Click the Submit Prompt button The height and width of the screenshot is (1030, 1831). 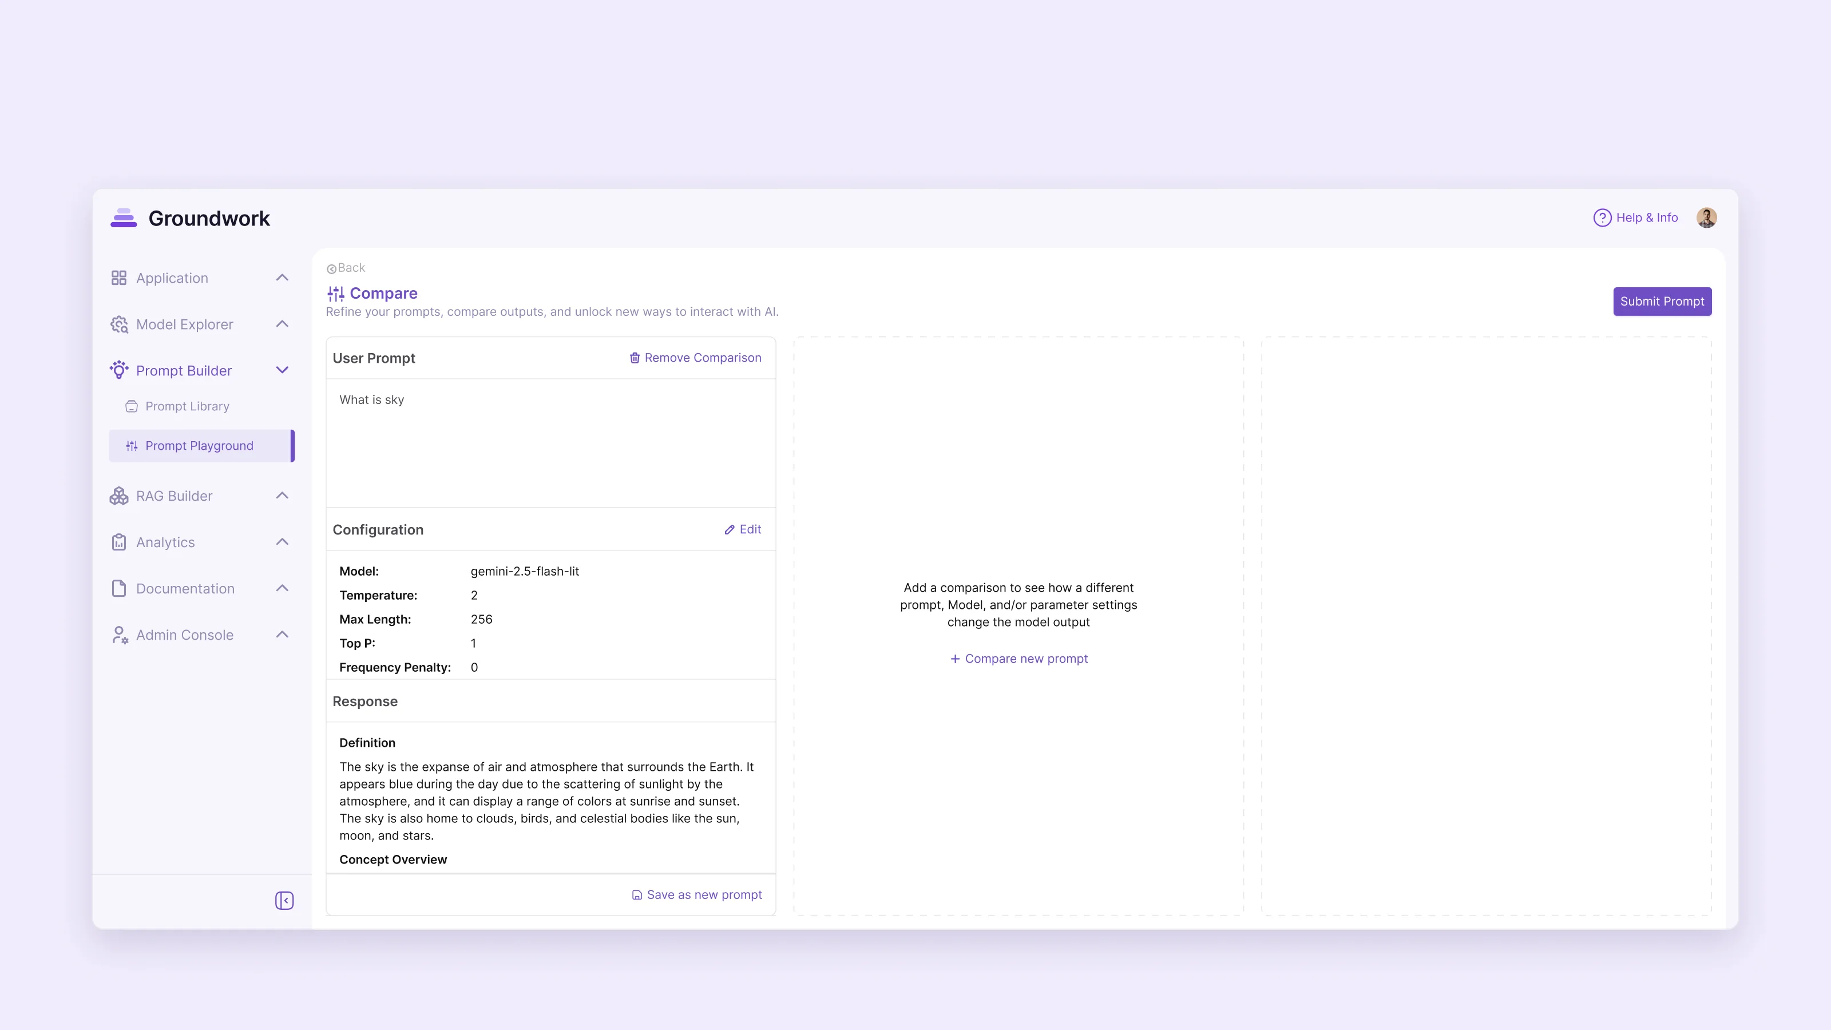tap(1662, 302)
